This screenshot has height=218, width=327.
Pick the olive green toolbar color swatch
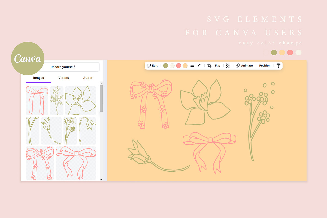click(166, 66)
